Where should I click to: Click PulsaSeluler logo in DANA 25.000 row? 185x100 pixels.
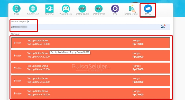(x=18, y=68)
